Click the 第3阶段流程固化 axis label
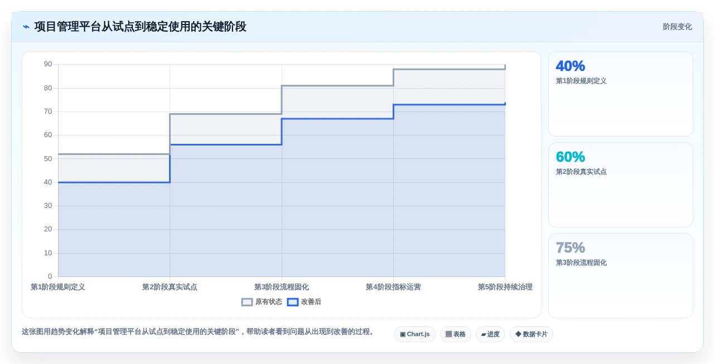 click(282, 287)
